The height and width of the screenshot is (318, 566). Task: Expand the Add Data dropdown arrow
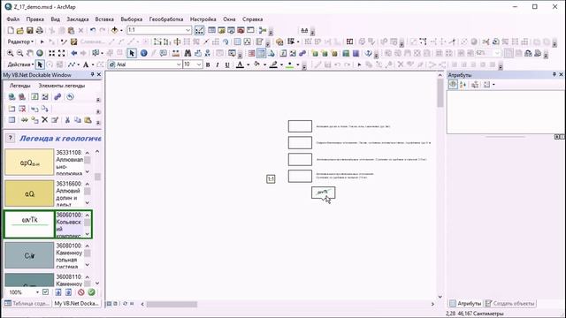(x=122, y=30)
